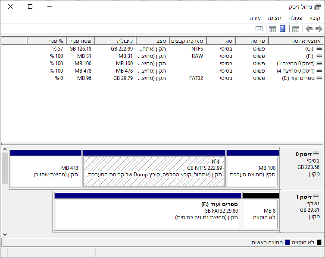Select the (C:) volume drive icon in list

click(x=319, y=48)
